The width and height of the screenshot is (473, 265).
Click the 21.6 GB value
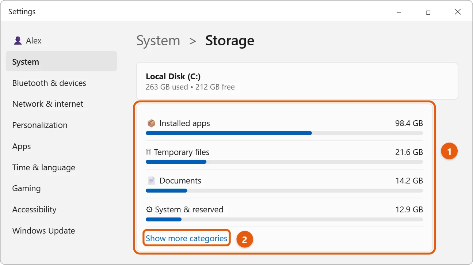tap(409, 152)
